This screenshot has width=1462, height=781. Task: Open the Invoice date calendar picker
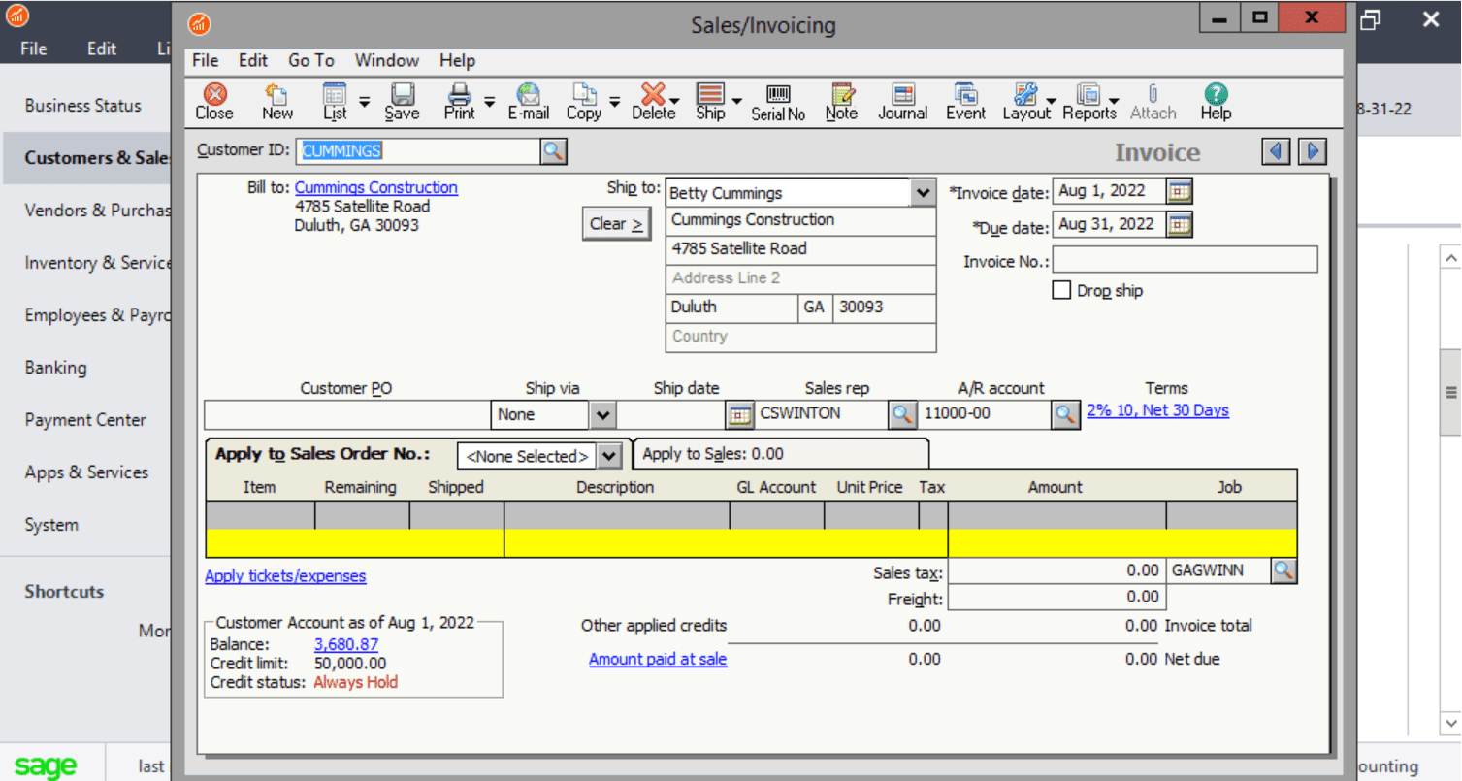tap(1180, 191)
